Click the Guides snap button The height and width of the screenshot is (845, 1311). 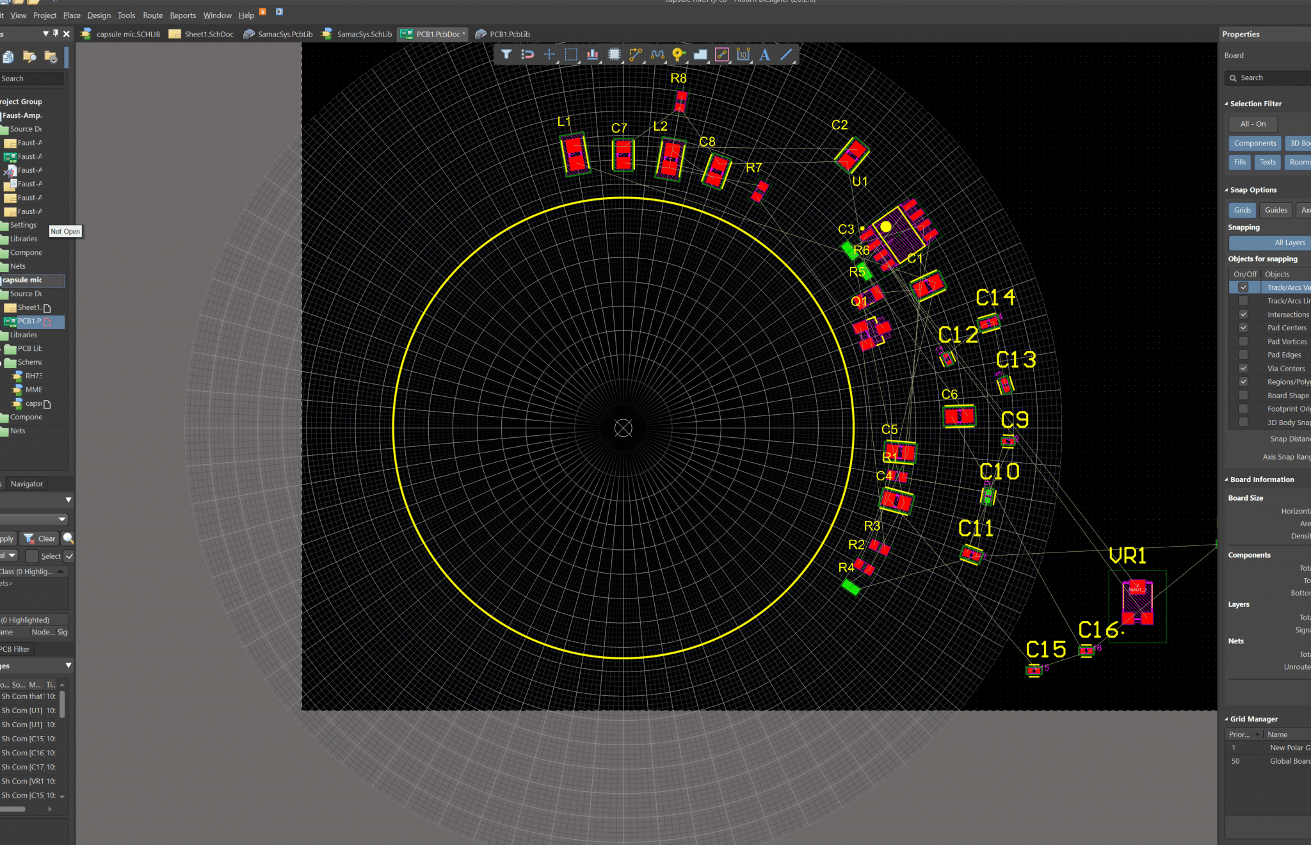(1276, 210)
